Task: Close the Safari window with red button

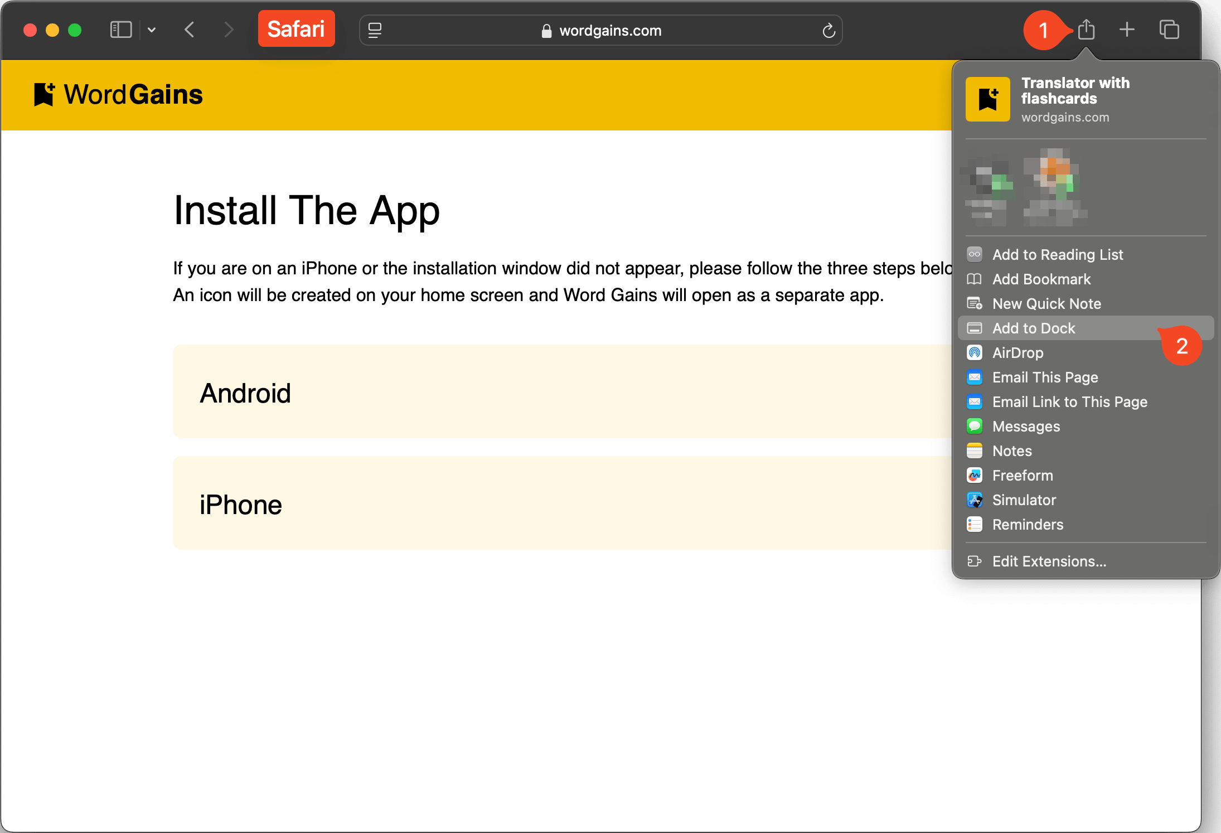Action: (30, 30)
